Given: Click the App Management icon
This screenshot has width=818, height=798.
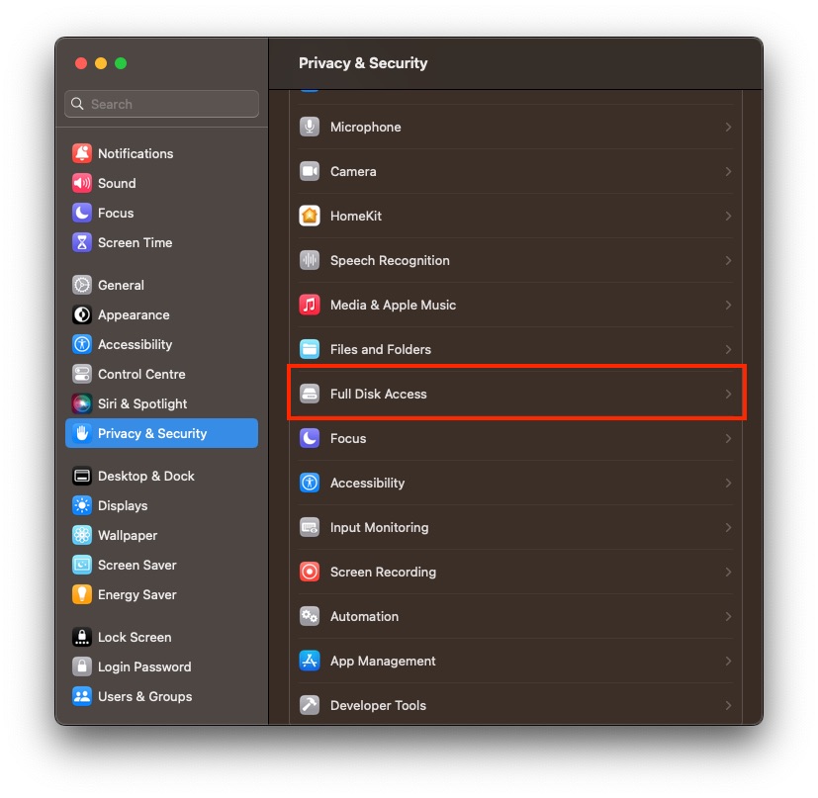Looking at the screenshot, I should coord(312,661).
